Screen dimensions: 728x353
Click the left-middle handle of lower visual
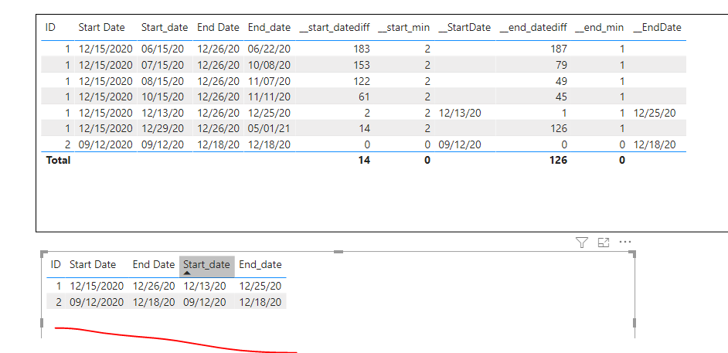point(42,323)
